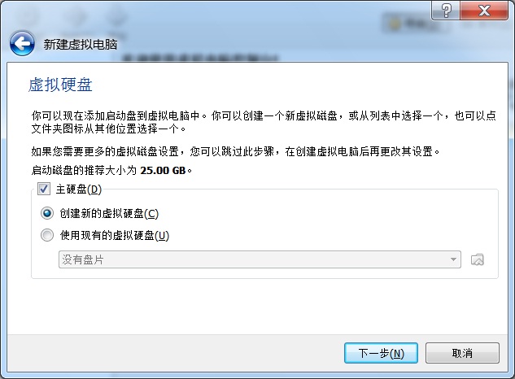Click the 创建新的虚拟硬盘(C) label text
Screen dimensions: 515x379
(x=109, y=213)
